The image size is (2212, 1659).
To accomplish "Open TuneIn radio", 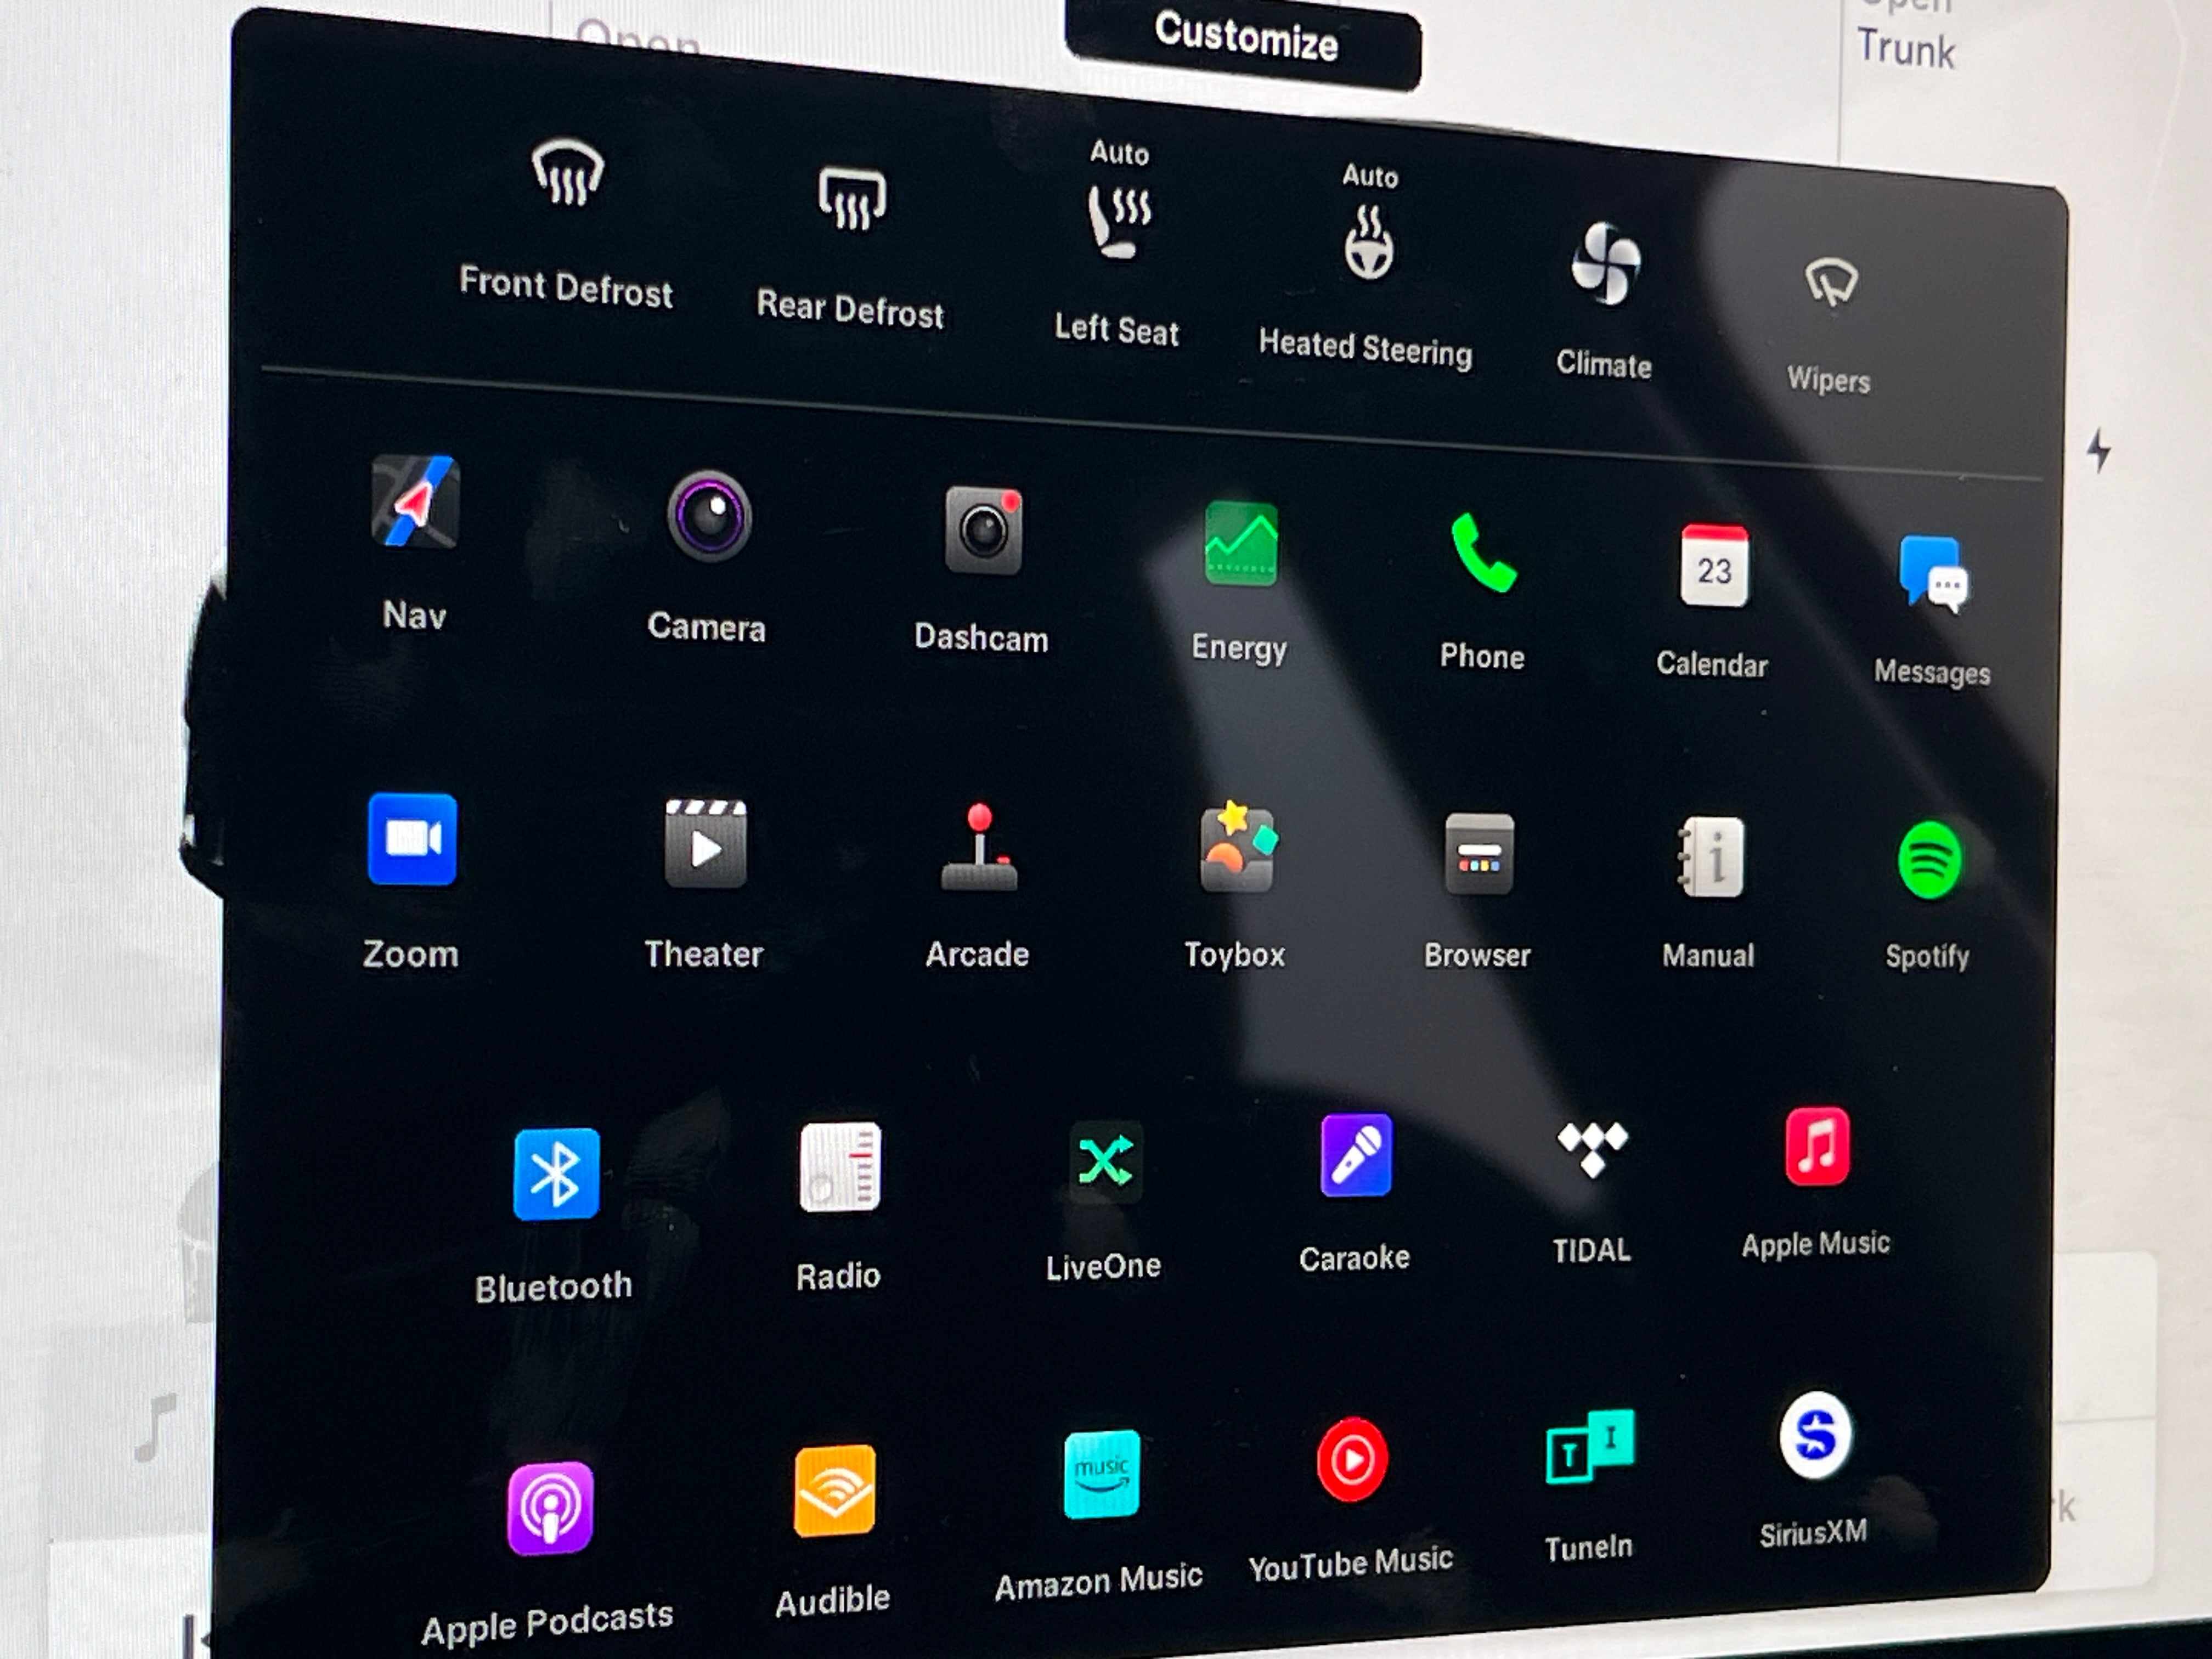I will pyautogui.click(x=1590, y=1447).
